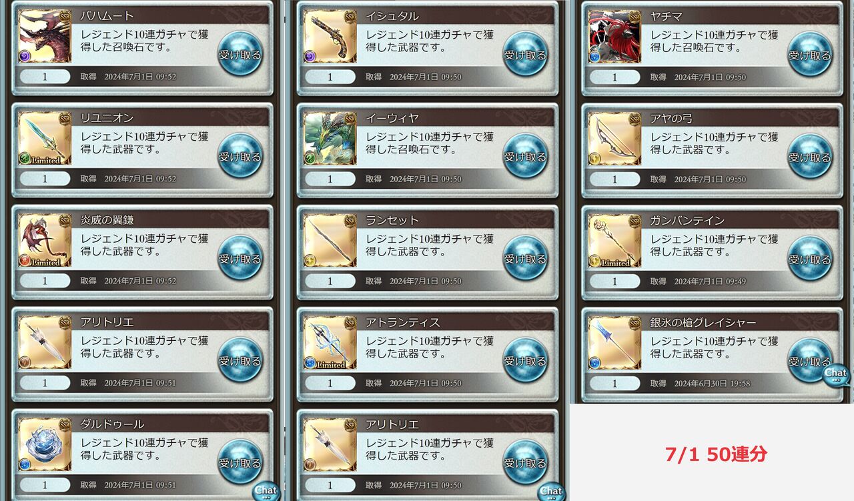The image size is (854, 501).
Task: Click the 炎威の翼鎌 weapon icon
Action: [45, 241]
